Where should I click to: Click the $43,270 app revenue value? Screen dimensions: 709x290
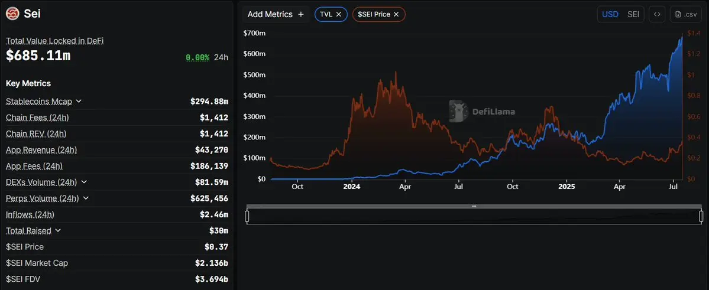212,149
